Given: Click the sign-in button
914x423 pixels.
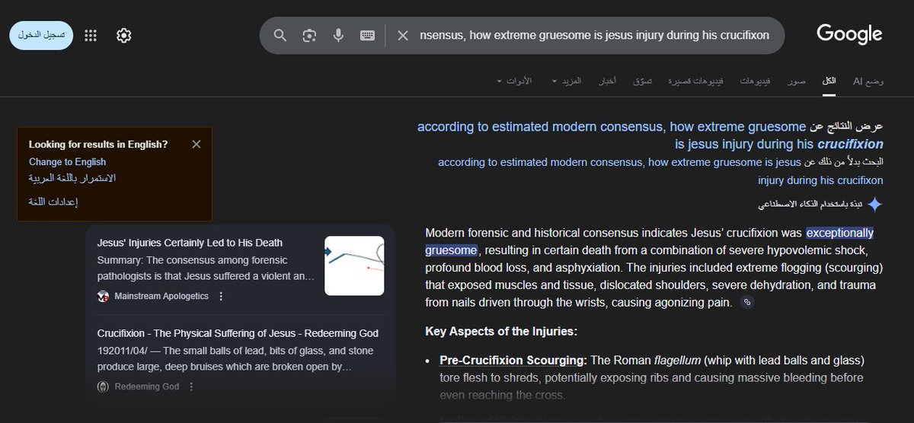Looking at the screenshot, I should click(x=41, y=36).
